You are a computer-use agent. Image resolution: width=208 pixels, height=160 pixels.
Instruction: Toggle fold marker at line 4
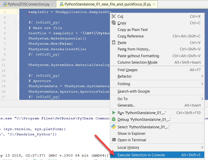pos(17,27)
